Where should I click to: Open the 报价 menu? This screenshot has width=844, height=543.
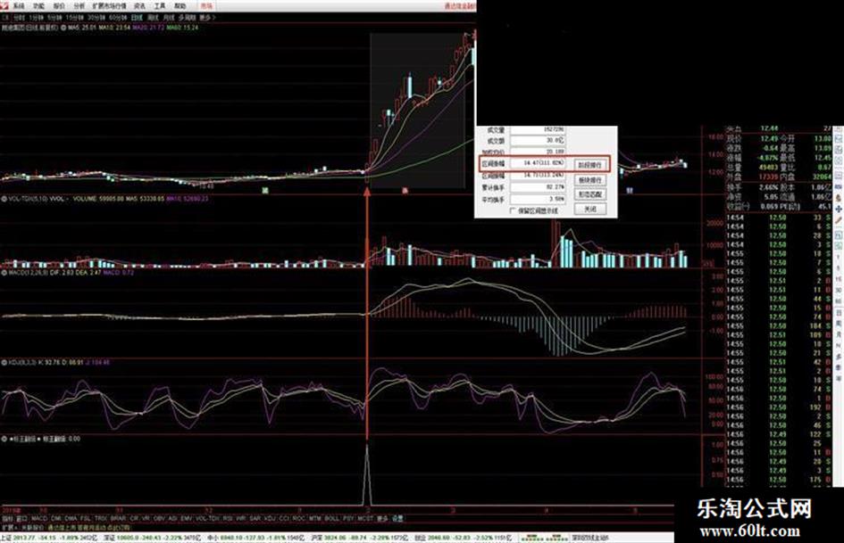(x=59, y=6)
